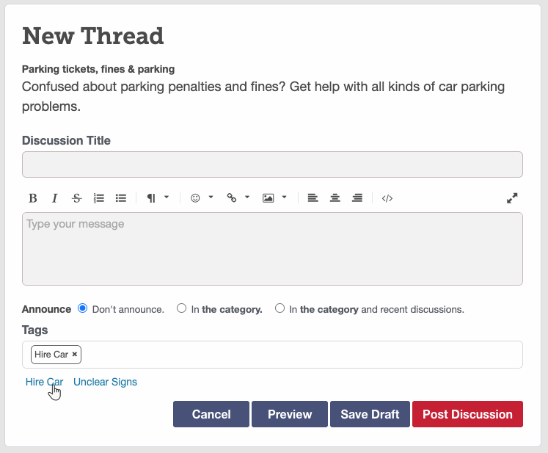Image resolution: width=548 pixels, height=453 pixels.
Task: Click the Discussion Title input field
Action: pos(272,164)
